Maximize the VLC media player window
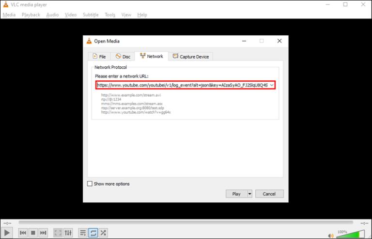Screen dimensions: 372x239 pyautogui.click(x=345, y=4)
